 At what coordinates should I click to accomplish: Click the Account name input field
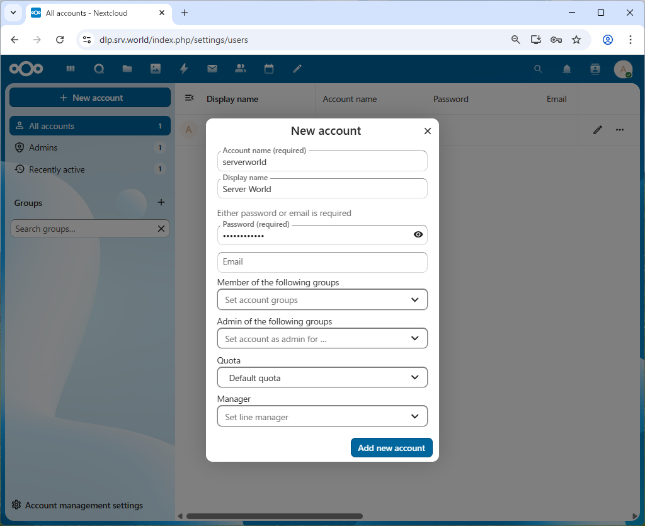(x=322, y=161)
